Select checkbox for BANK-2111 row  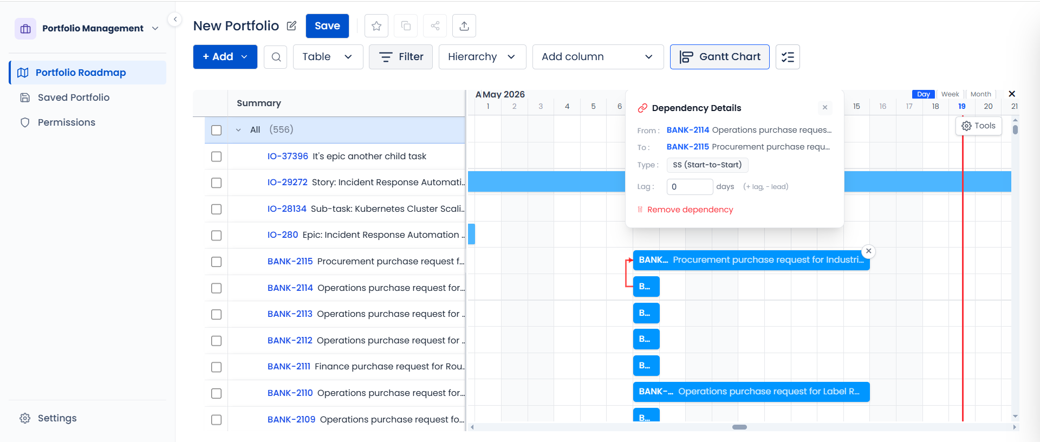(217, 367)
